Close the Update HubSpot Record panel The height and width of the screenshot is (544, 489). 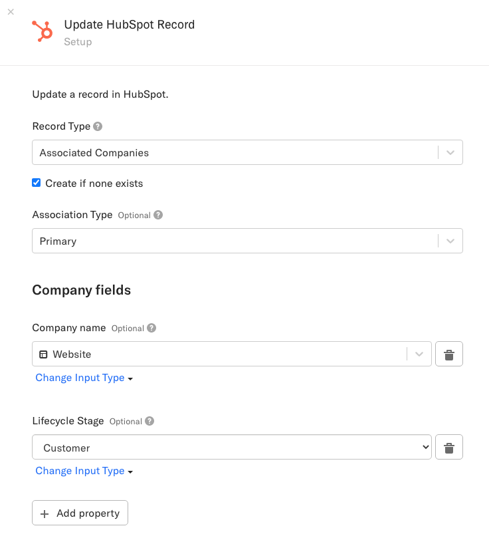[x=11, y=12]
